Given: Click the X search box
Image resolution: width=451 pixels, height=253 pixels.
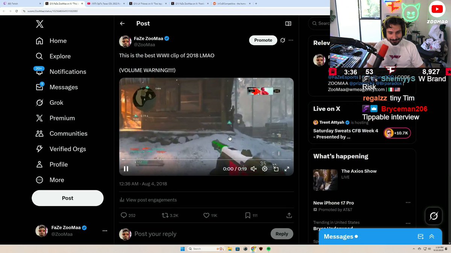Looking at the screenshot, I should (x=319, y=23).
